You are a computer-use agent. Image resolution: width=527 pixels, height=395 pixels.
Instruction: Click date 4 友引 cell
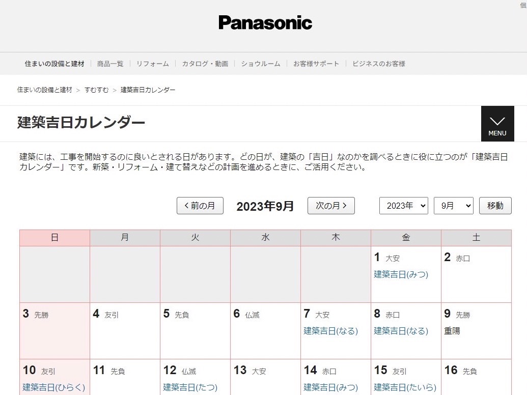(125, 331)
